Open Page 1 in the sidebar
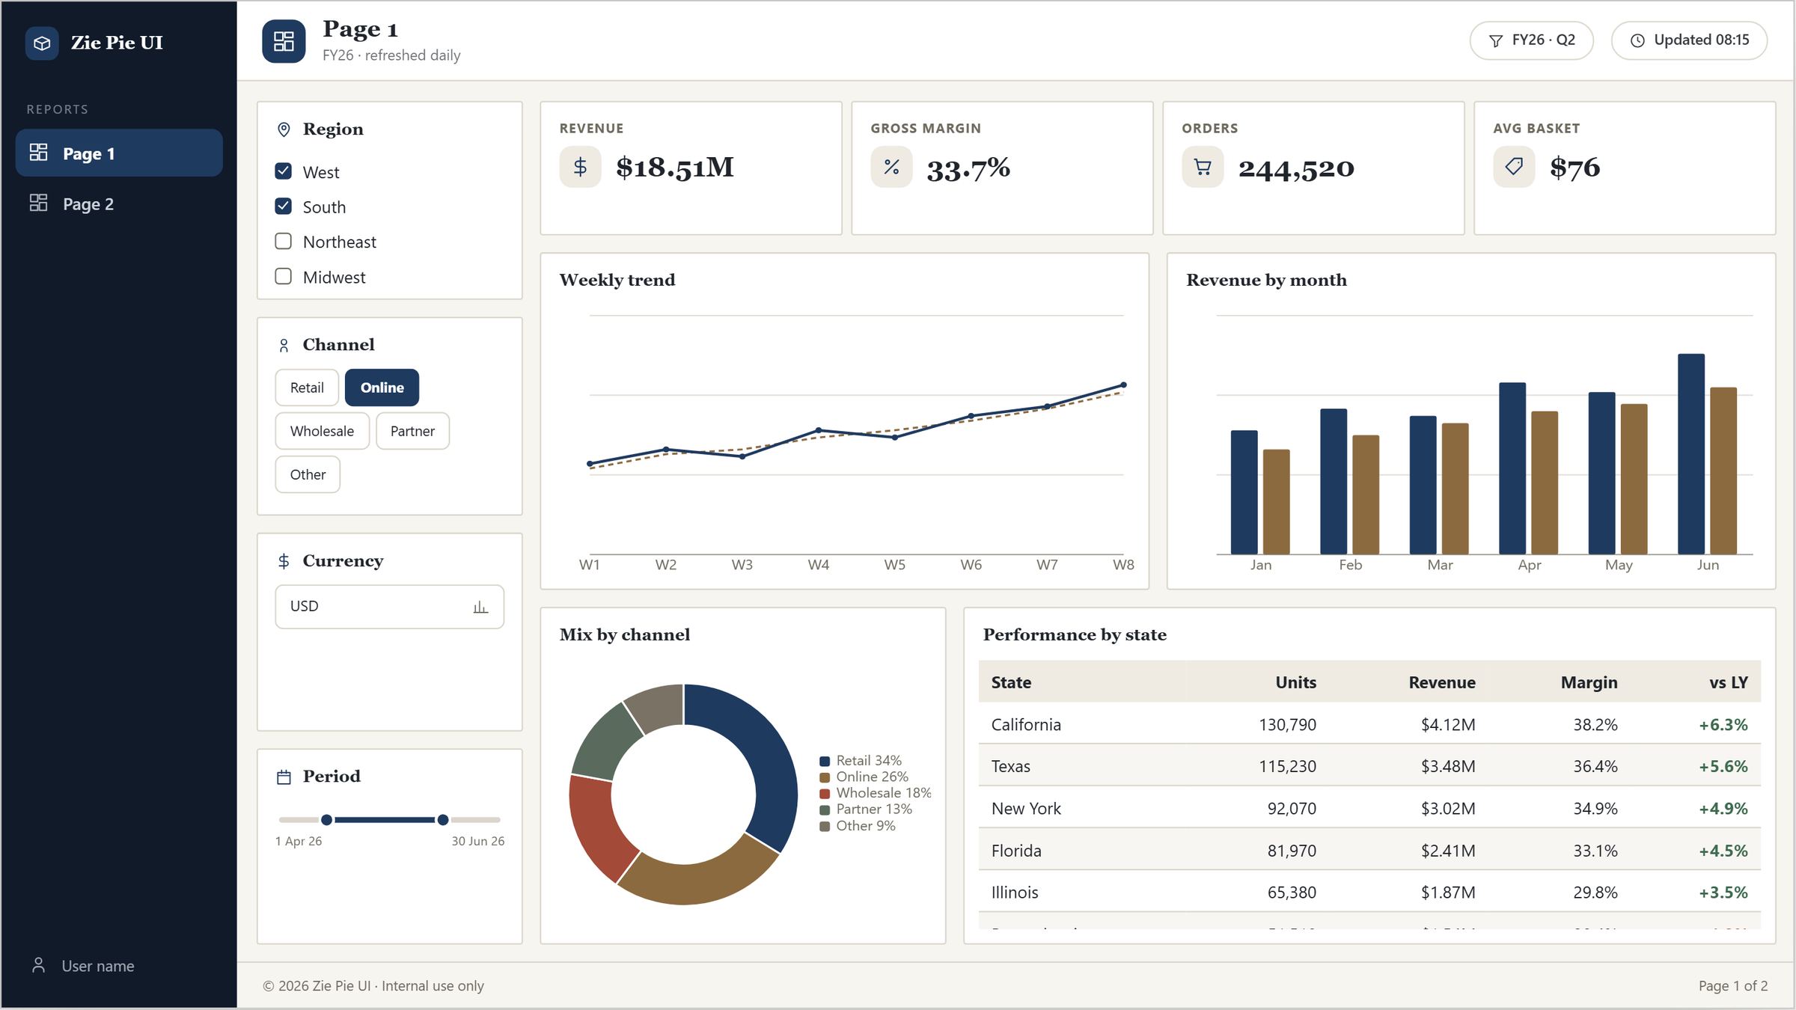 tap(119, 153)
